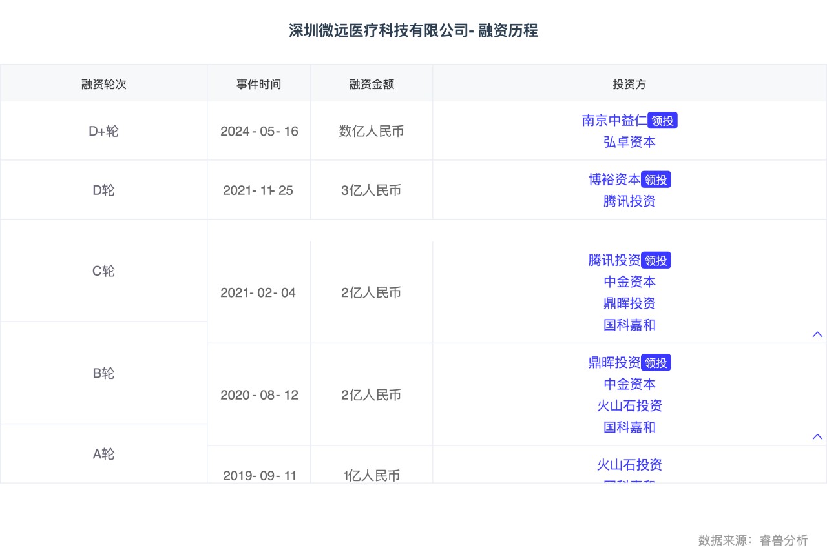Select the D轮 round cell

[x=103, y=190]
